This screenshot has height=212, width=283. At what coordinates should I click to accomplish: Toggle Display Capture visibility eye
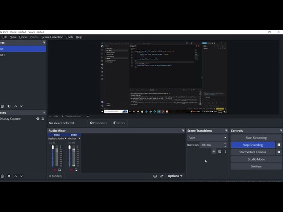[x=38, y=119]
